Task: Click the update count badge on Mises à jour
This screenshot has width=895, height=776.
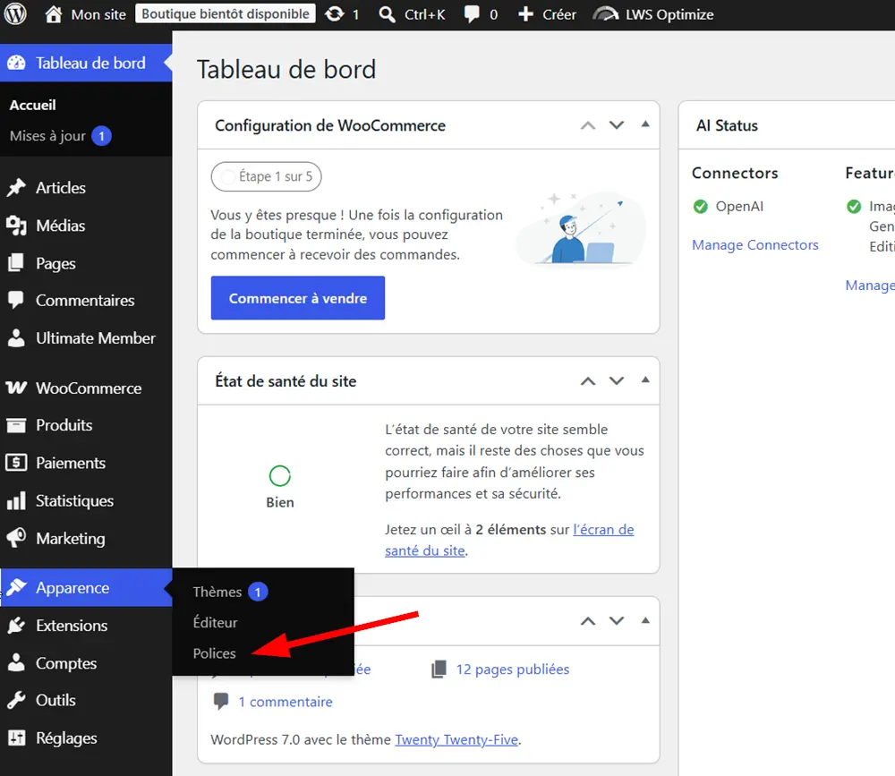Action: tap(102, 136)
